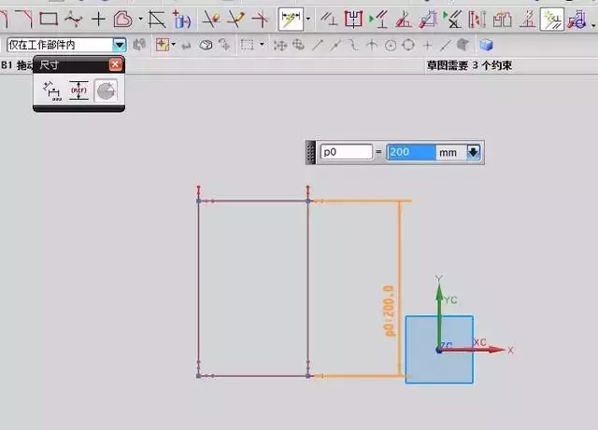
Task: Click the 200 dimension value field
Action: click(411, 152)
